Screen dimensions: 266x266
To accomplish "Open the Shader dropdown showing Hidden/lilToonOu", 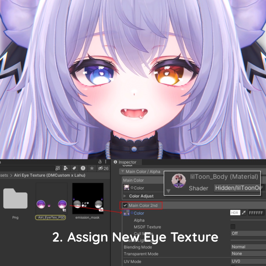I will pyautogui.click(x=237, y=188).
